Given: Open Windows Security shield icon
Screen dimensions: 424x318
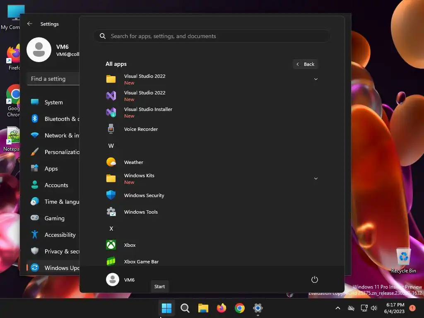Looking at the screenshot, I should (111, 195).
